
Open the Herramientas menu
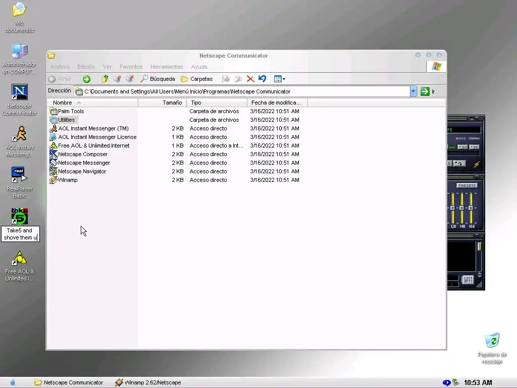pyautogui.click(x=167, y=67)
